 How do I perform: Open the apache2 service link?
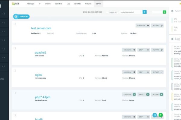point(40,53)
